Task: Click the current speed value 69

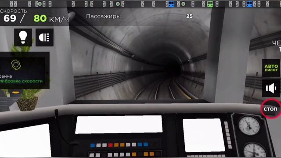Action: tap(10, 18)
